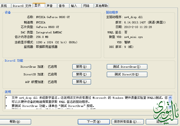Click the driver name nv4_disp.dll
The image size is (180, 126).
click(133, 17)
